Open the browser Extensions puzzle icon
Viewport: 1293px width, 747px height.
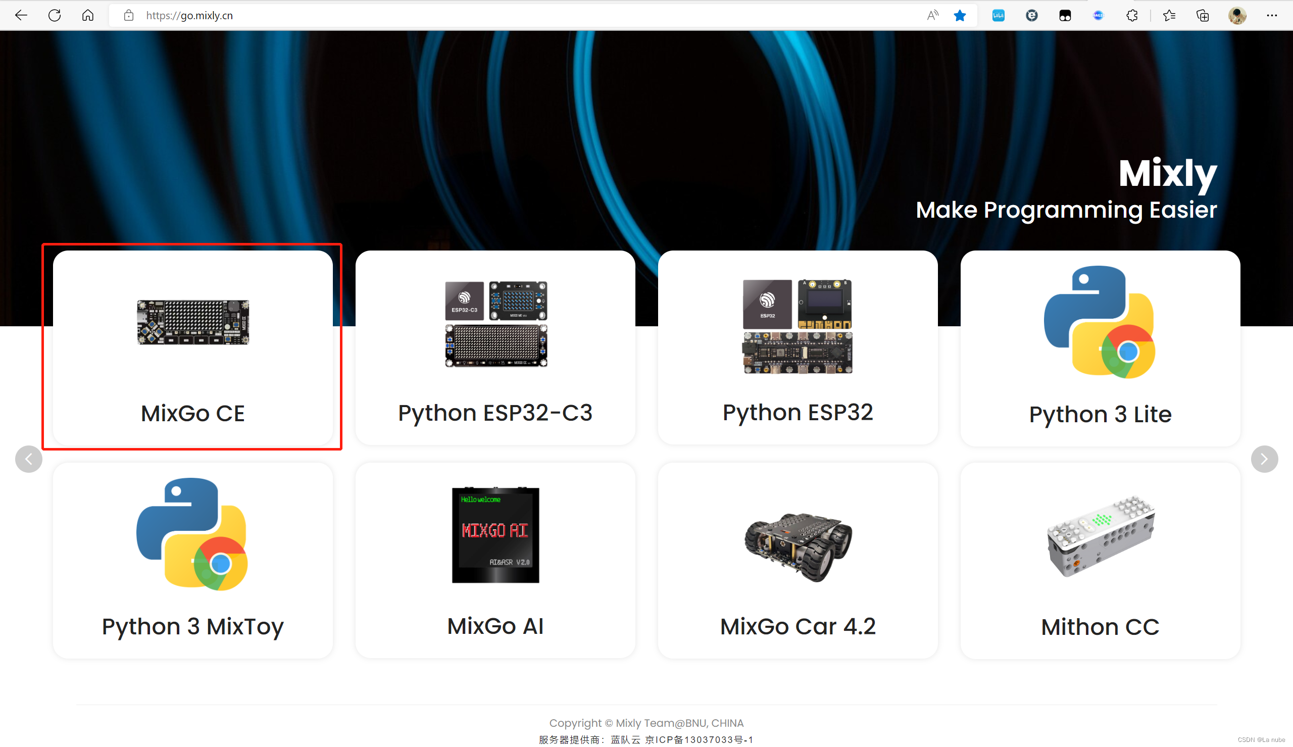tap(1132, 15)
